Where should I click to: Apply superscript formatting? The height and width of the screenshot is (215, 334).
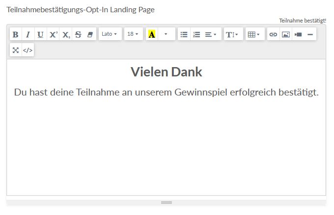tap(53, 34)
